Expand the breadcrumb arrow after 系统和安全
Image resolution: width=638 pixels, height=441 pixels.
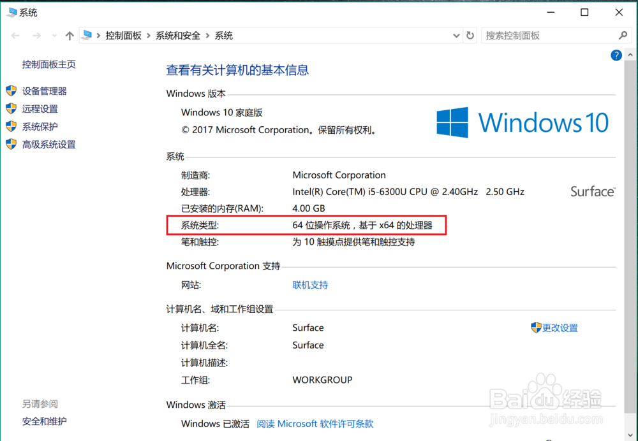209,35
